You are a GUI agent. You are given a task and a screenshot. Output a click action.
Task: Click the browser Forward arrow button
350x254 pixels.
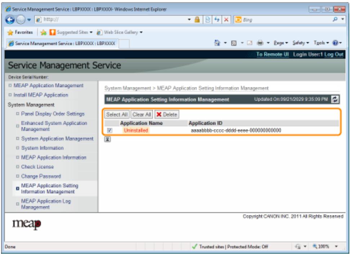(x=21, y=19)
